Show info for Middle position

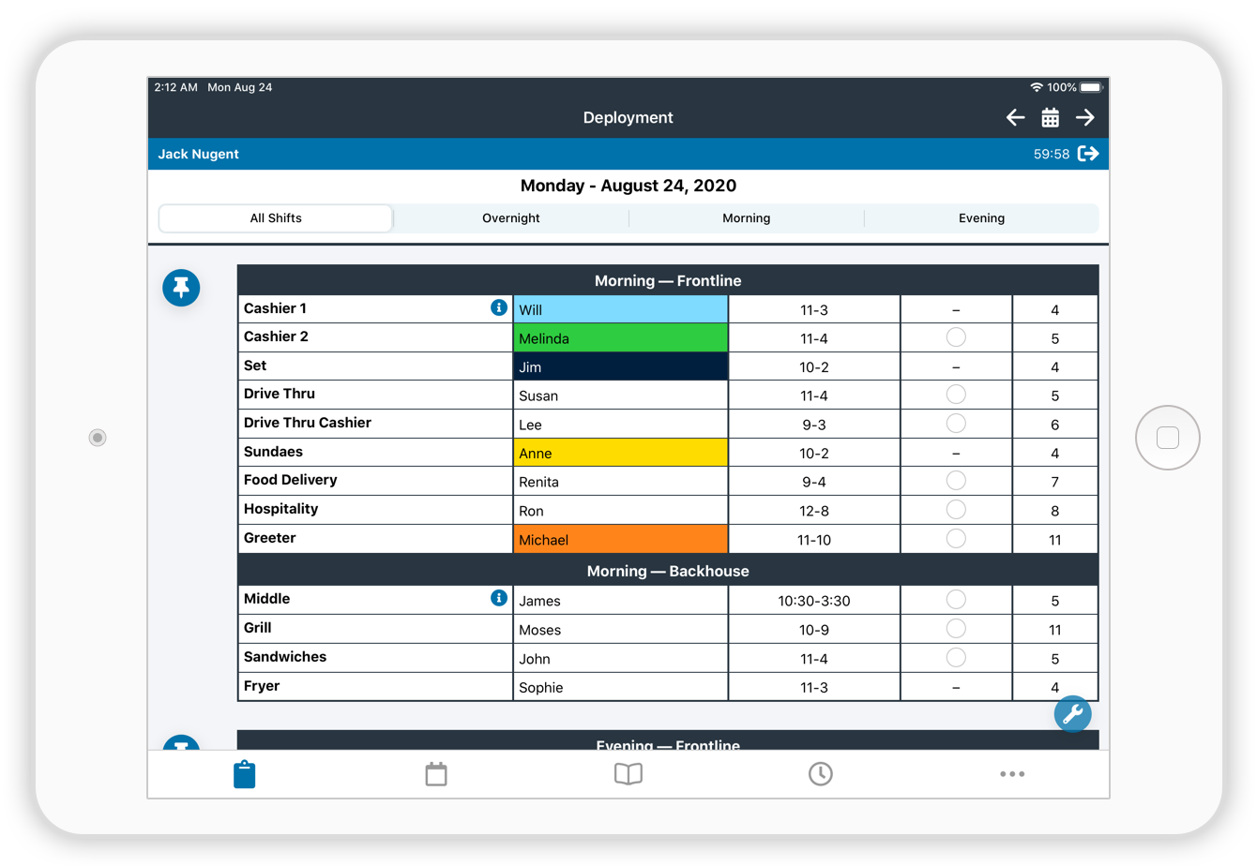pyautogui.click(x=499, y=598)
